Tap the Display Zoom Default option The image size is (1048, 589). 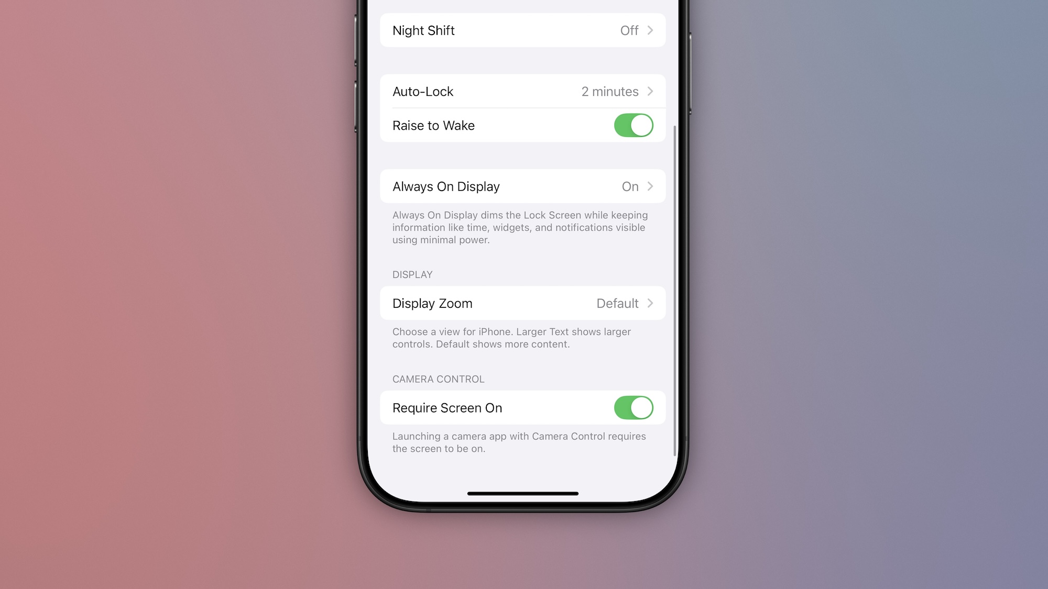pyautogui.click(x=523, y=303)
